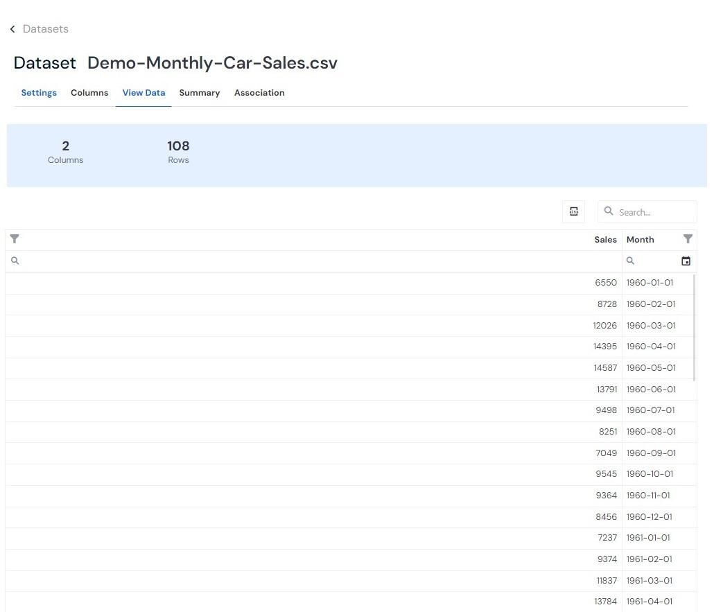Go to the Association tab
The height and width of the screenshot is (612, 714).
coord(259,93)
